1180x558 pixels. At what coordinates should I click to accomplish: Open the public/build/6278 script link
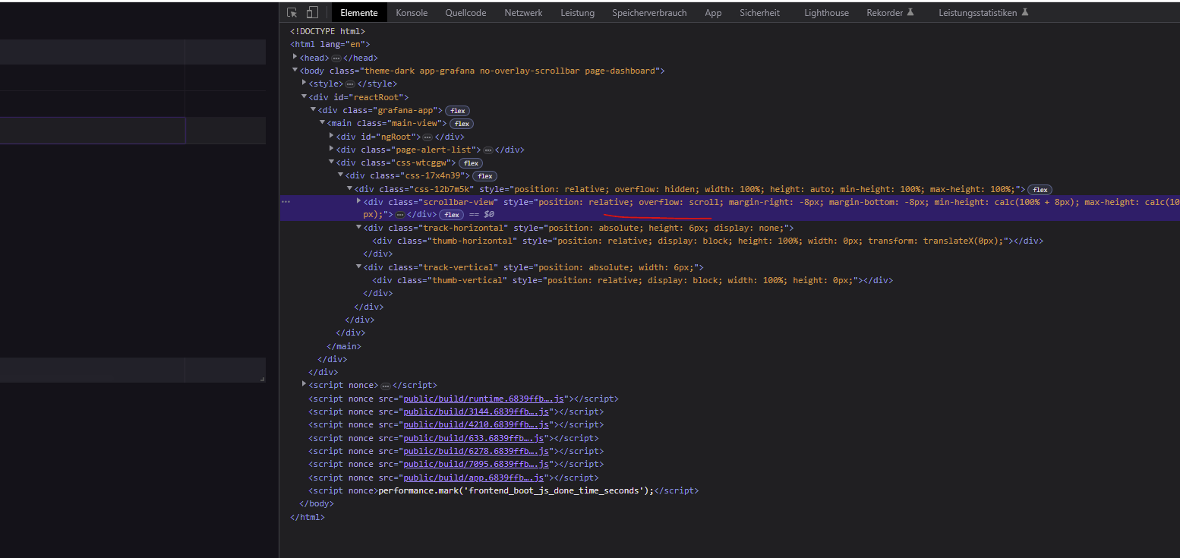(x=477, y=451)
